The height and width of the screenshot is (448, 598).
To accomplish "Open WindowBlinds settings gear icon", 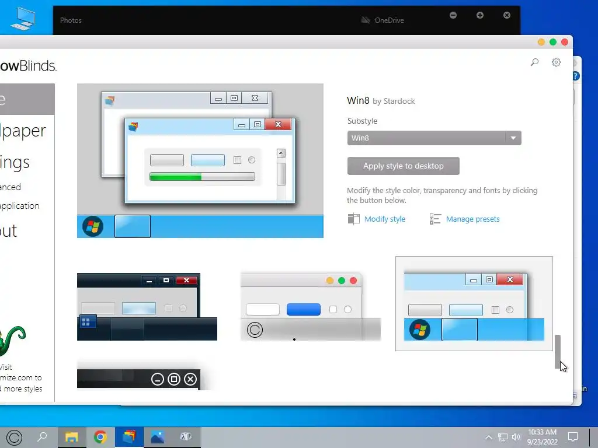I will [556, 62].
